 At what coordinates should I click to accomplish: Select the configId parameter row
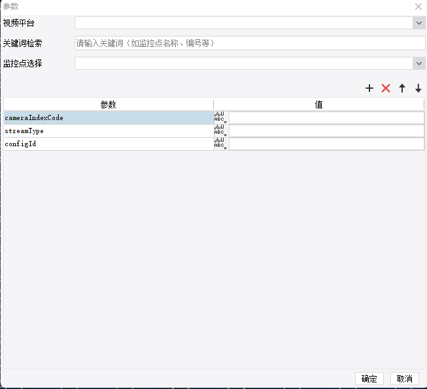pos(109,144)
